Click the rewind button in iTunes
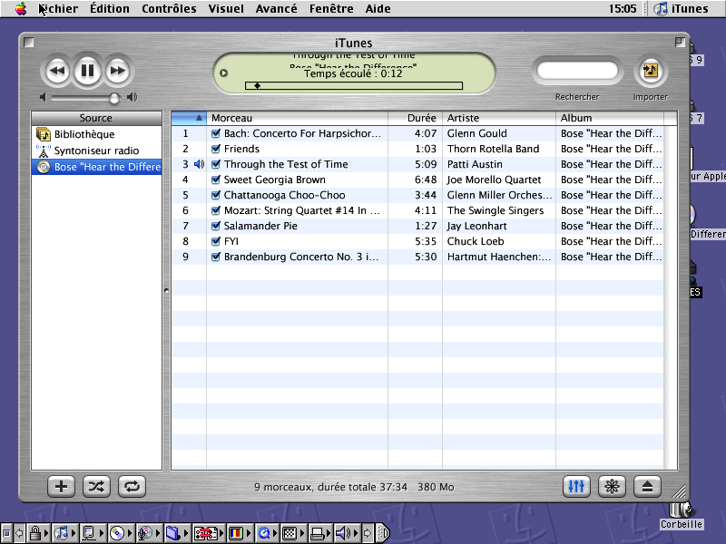Image resolution: width=726 pixels, height=544 pixels. (x=57, y=71)
